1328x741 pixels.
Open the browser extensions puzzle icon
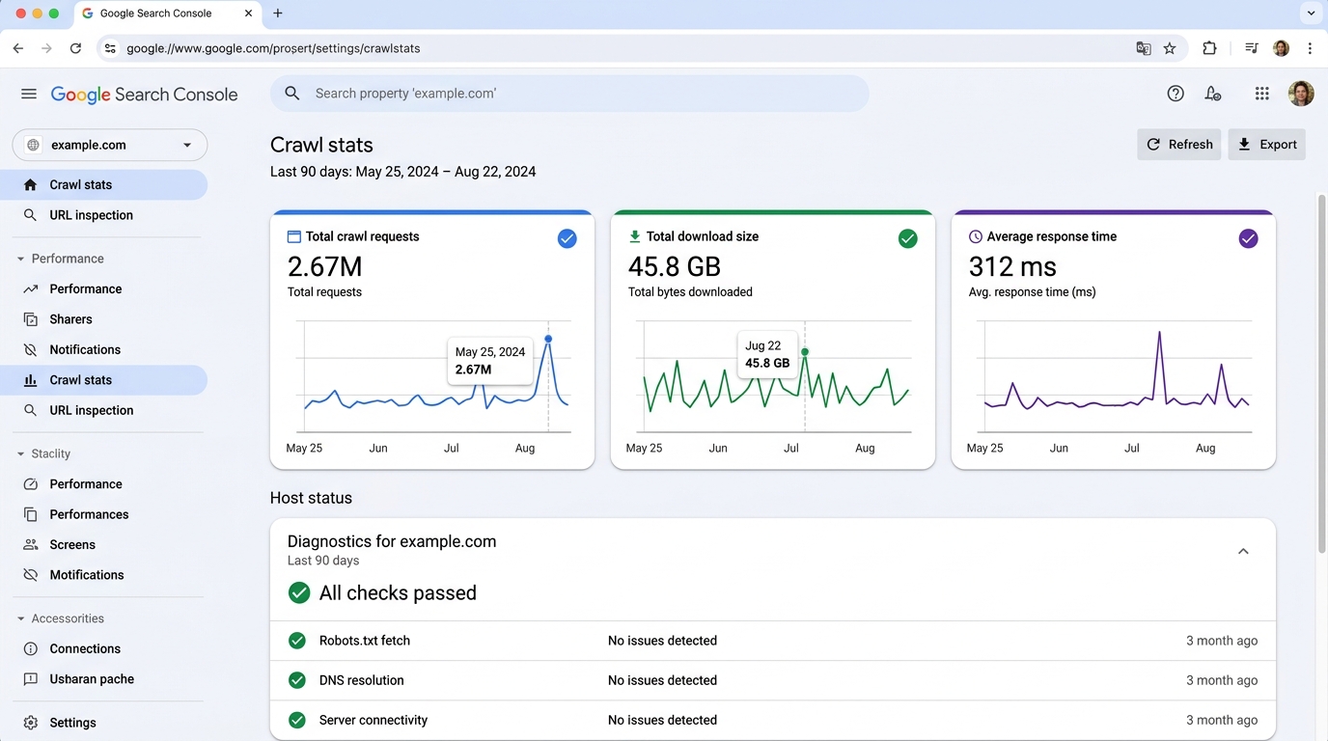click(1209, 48)
